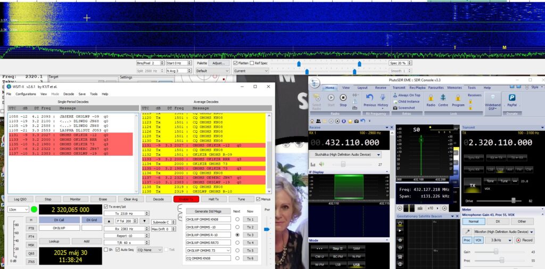Click the home icon in quick-access toolbar
This screenshot has width=545, height=269.
tap(312, 121)
